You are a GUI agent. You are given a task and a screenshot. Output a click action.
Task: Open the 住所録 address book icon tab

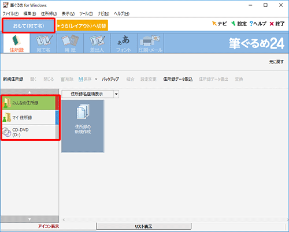(x=17, y=43)
